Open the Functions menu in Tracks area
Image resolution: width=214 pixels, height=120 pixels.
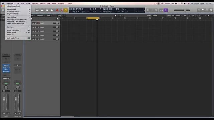(41, 16)
